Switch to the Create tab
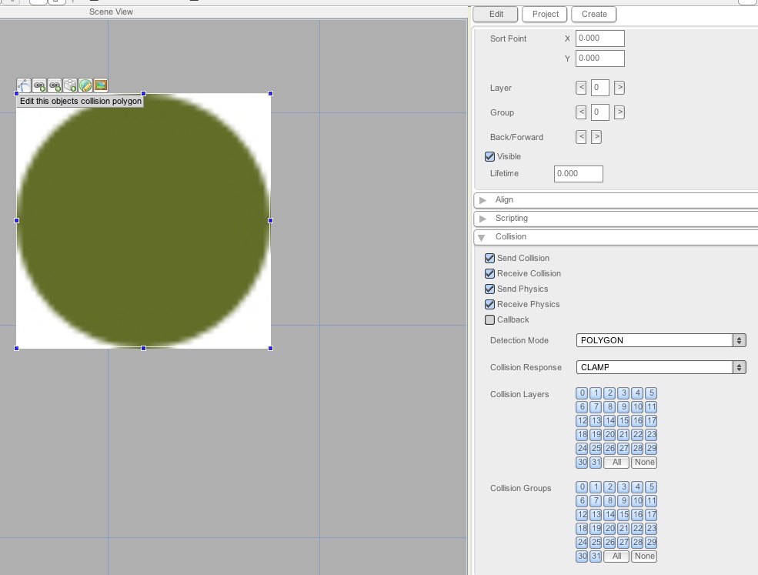The width and height of the screenshot is (758, 575). [594, 14]
